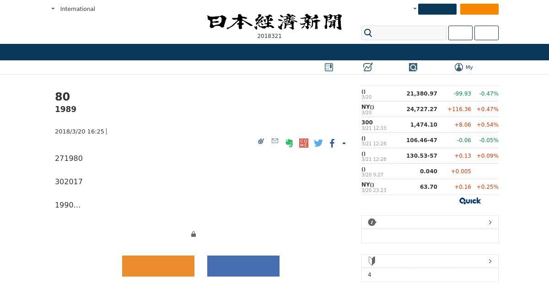Share article via email envelope icon
Viewport: 549px width, 288px height.
coord(275,141)
